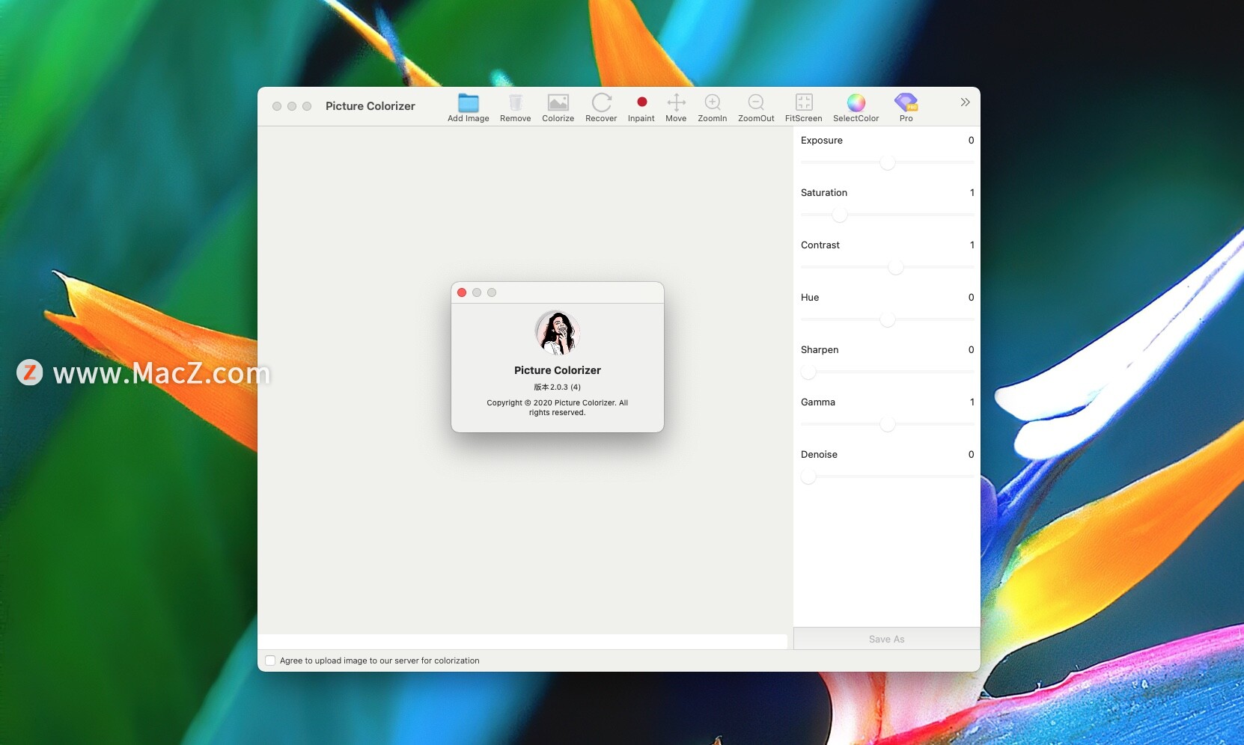Image resolution: width=1244 pixels, height=745 pixels.
Task: Click the Gamma value 1
Action: coord(972,402)
